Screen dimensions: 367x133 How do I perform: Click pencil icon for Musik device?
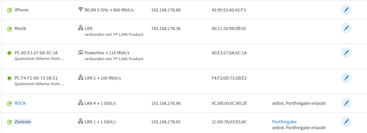coord(346,28)
